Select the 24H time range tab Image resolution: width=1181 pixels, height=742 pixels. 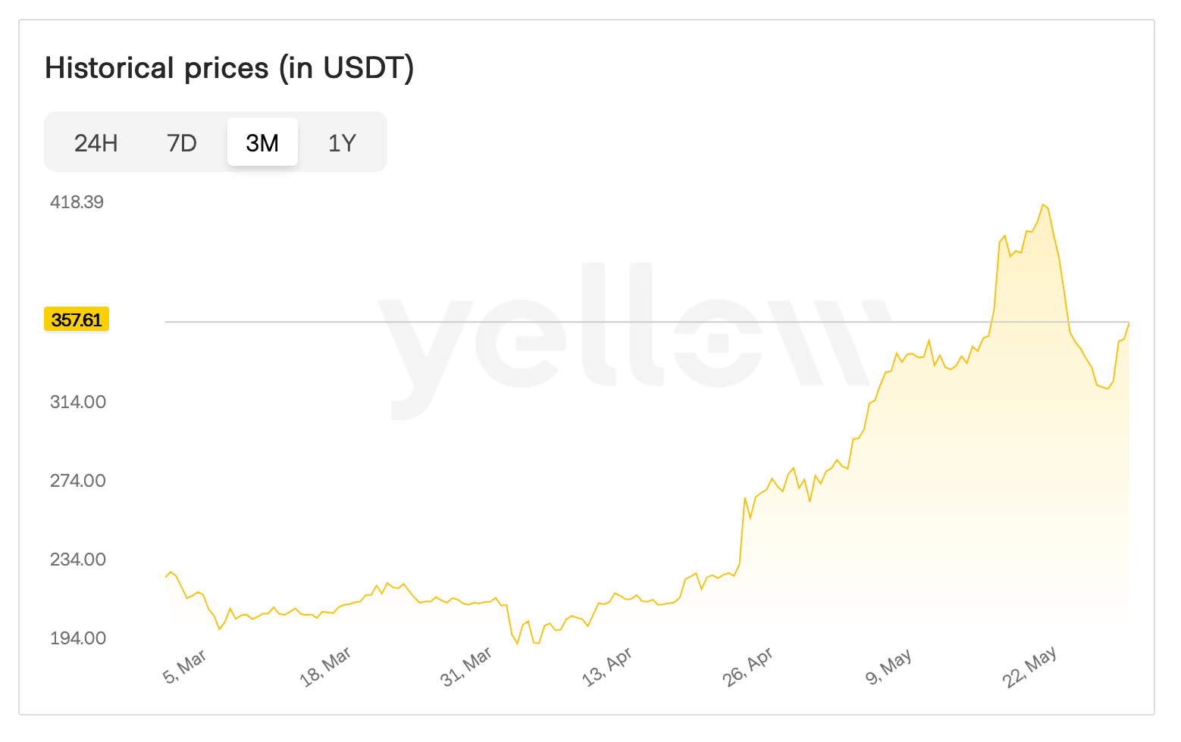click(95, 142)
